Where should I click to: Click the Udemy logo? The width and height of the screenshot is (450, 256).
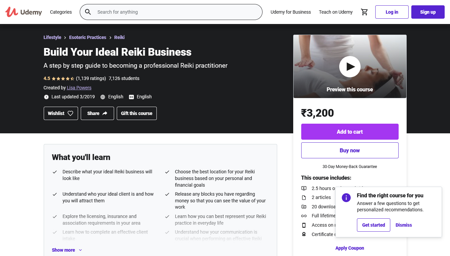pyautogui.click(x=24, y=12)
